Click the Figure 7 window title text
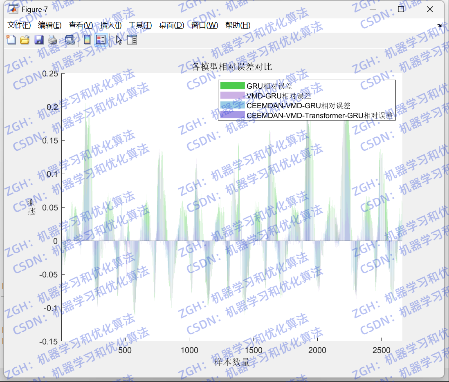The width and height of the screenshot is (449, 382). tap(35, 9)
